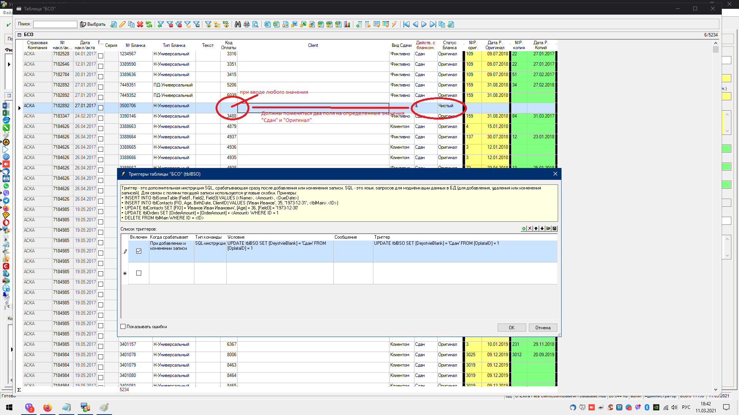Enable the 'Показывать ошибки' checkbox
The image size is (739, 415).
[123, 327]
